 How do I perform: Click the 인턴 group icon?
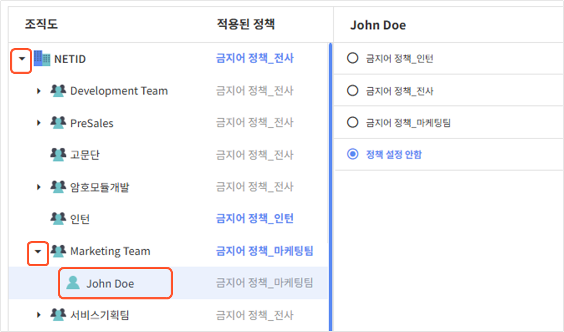click(x=58, y=219)
